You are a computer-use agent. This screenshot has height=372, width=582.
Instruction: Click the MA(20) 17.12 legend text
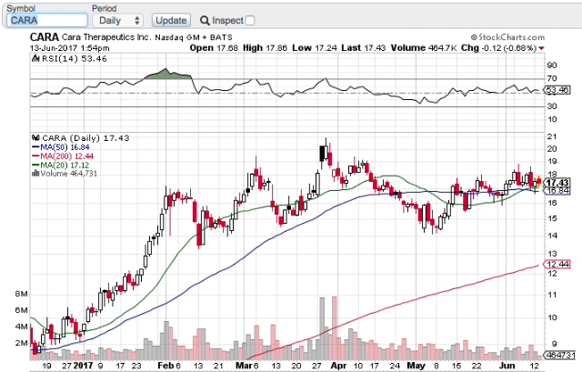(x=65, y=166)
